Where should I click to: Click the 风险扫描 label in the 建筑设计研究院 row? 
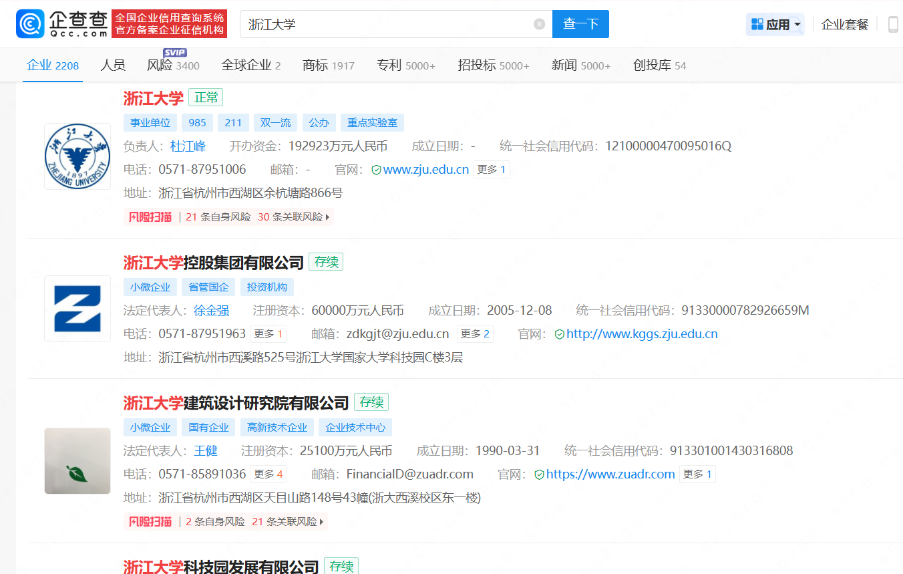point(150,521)
